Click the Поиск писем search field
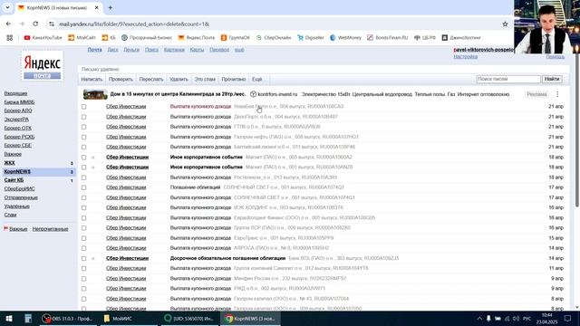The height and width of the screenshot is (326, 580). pyautogui.click(x=508, y=79)
